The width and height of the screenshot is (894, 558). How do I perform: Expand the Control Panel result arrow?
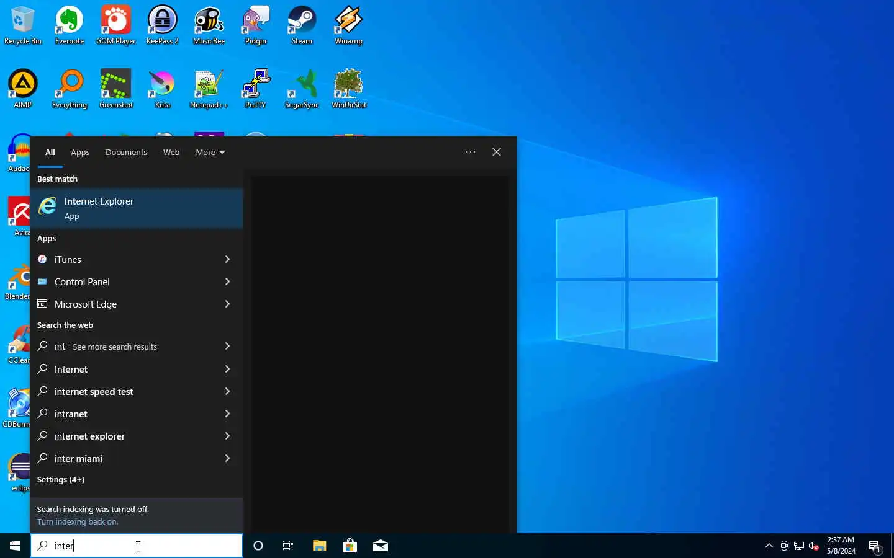tap(227, 281)
